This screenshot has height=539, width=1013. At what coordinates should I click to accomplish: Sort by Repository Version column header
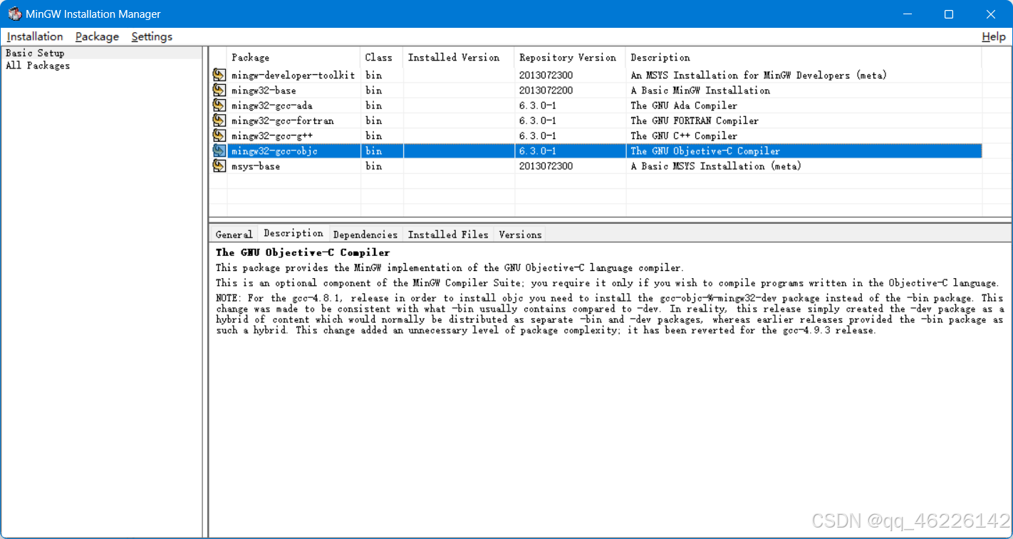570,58
